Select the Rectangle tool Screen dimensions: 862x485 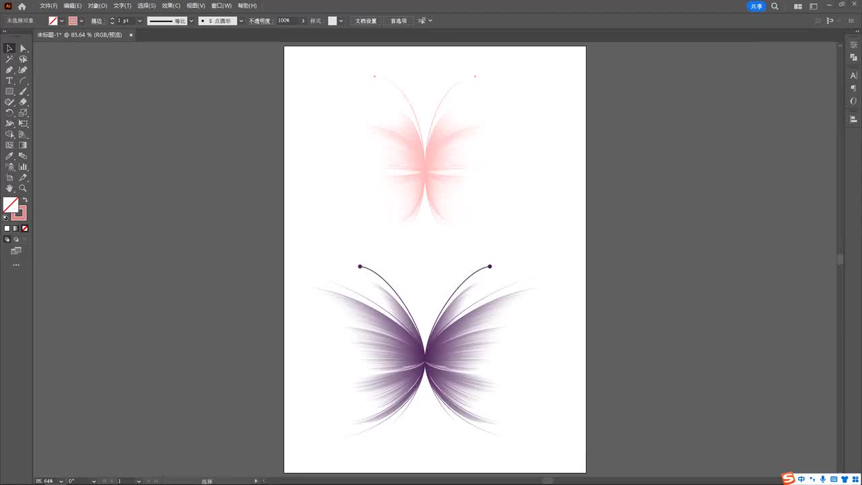pyautogui.click(x=9, y=92)
